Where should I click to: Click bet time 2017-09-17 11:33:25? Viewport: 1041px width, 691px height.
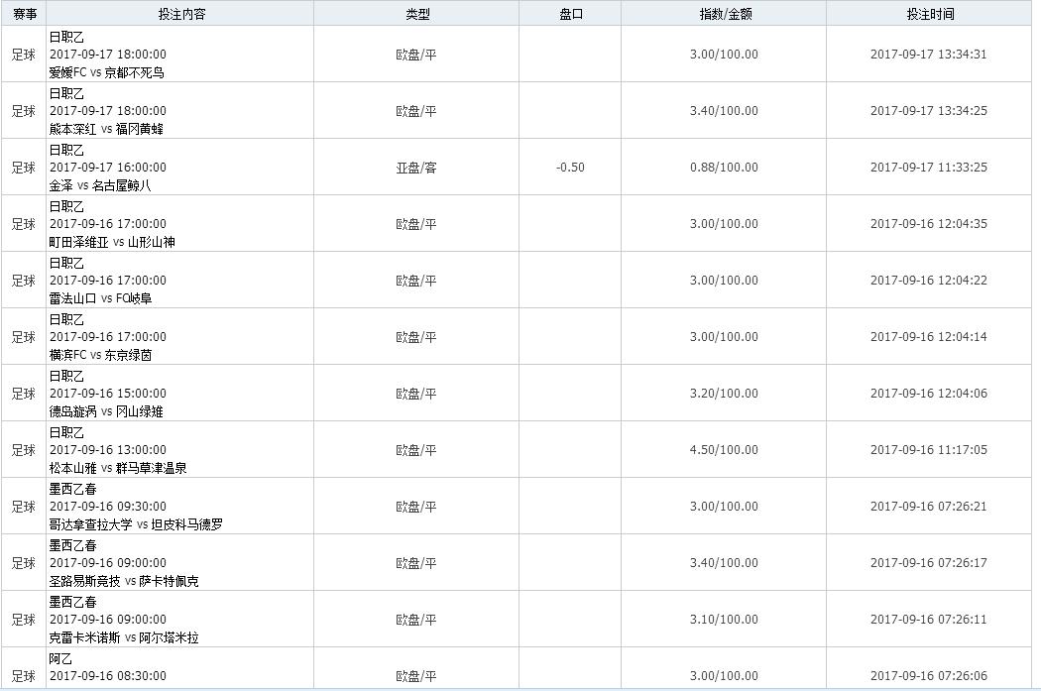click(929, 168)
